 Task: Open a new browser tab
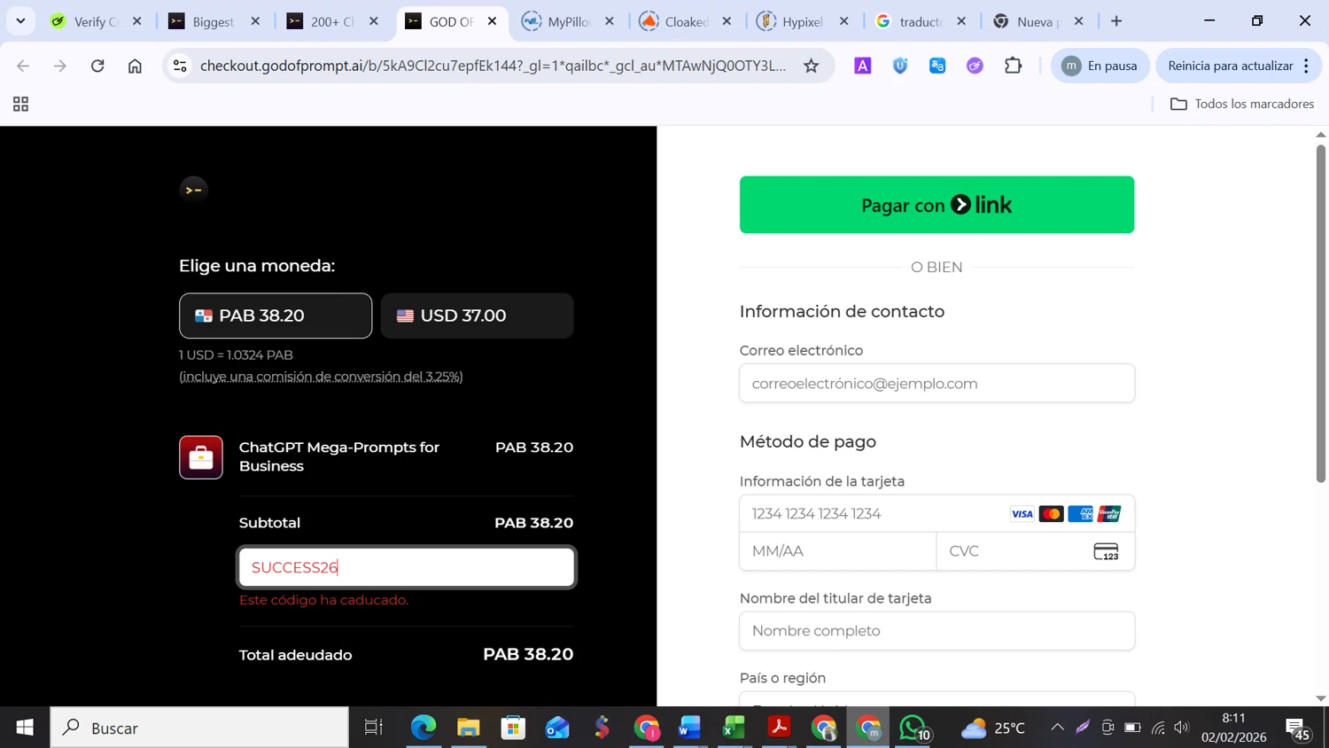pos(1116,21)
